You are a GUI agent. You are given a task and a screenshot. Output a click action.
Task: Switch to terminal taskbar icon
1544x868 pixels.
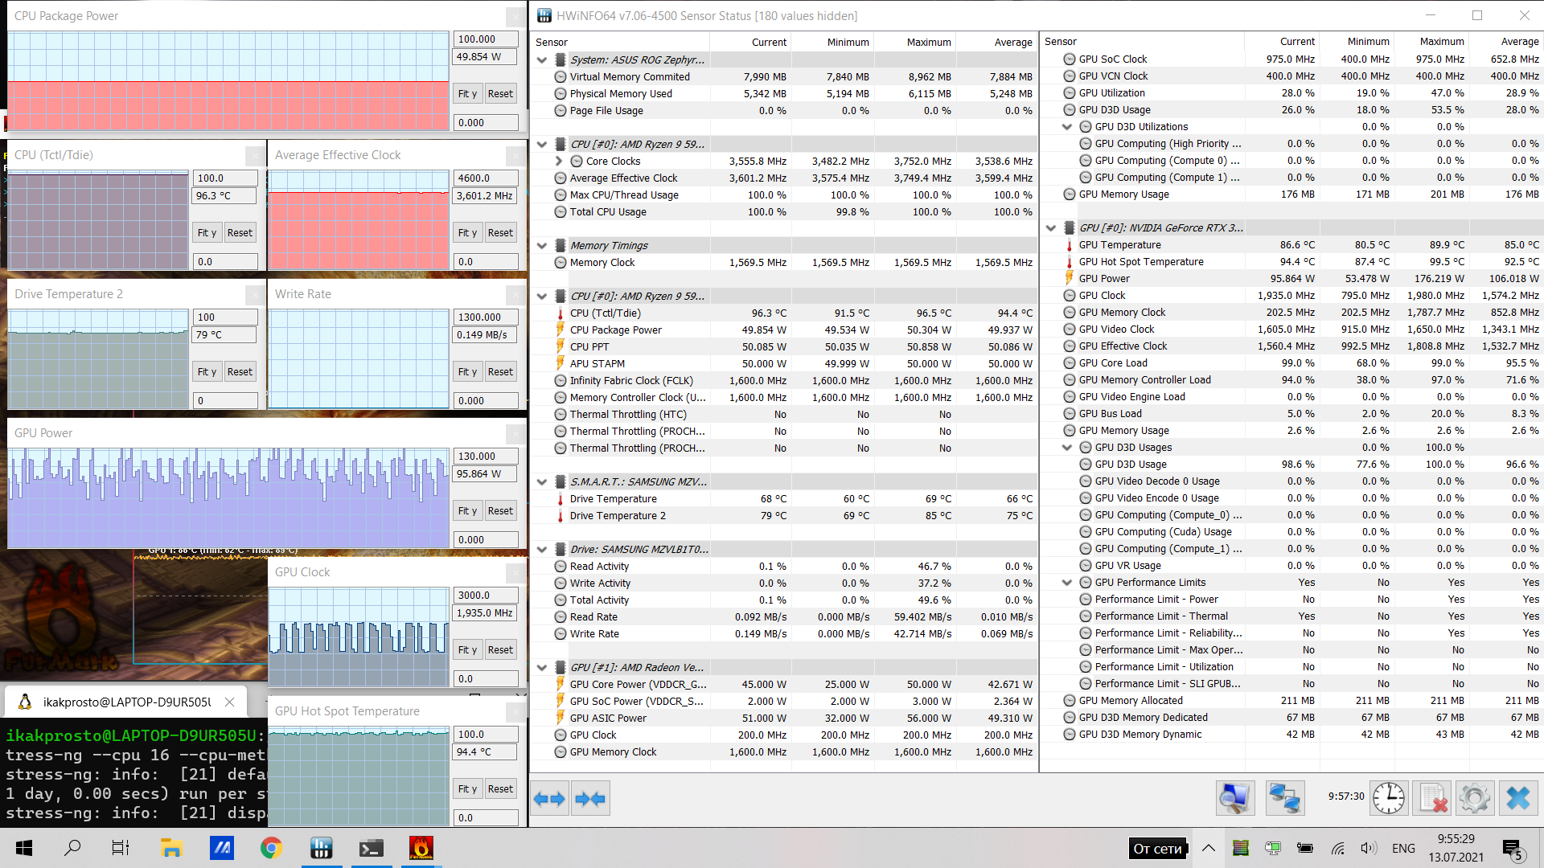coord(371,848)
